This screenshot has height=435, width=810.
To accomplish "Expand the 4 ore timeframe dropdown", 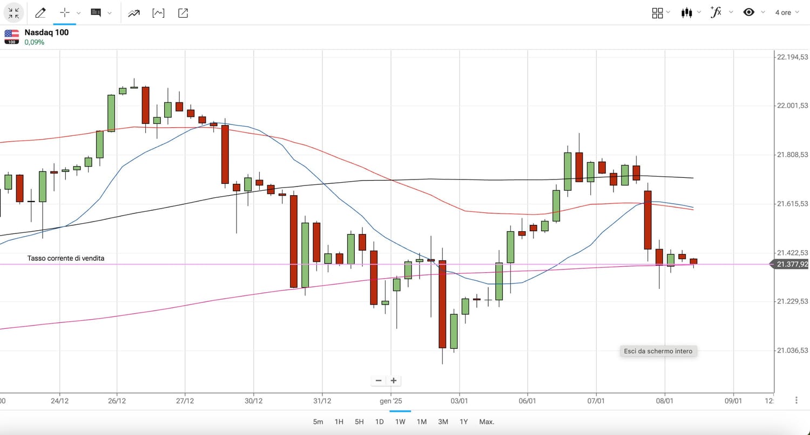I will tap(786, 12).
